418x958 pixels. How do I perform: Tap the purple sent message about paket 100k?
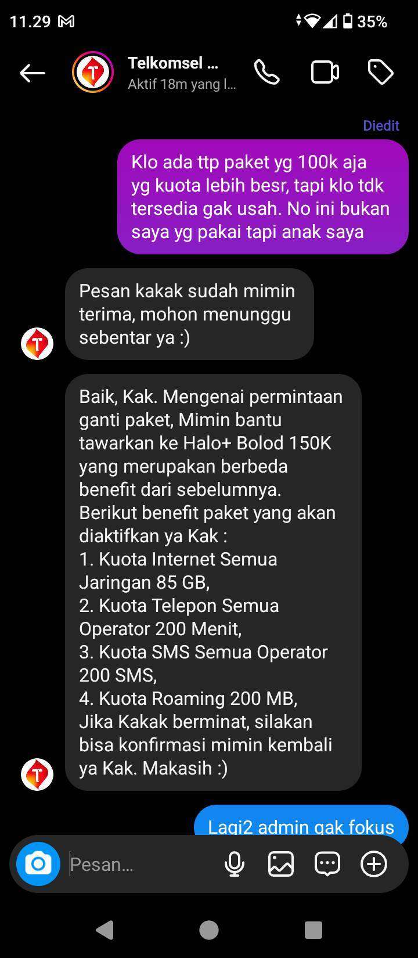[x=263, y=197]
